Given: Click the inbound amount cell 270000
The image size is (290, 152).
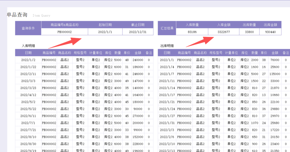Looking at the screenshot, I should [x=138, y=116].
